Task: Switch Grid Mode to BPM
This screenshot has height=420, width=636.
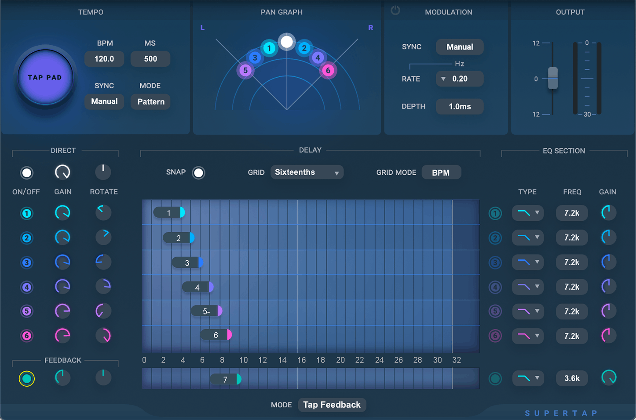Action: (x=441, y=172)
